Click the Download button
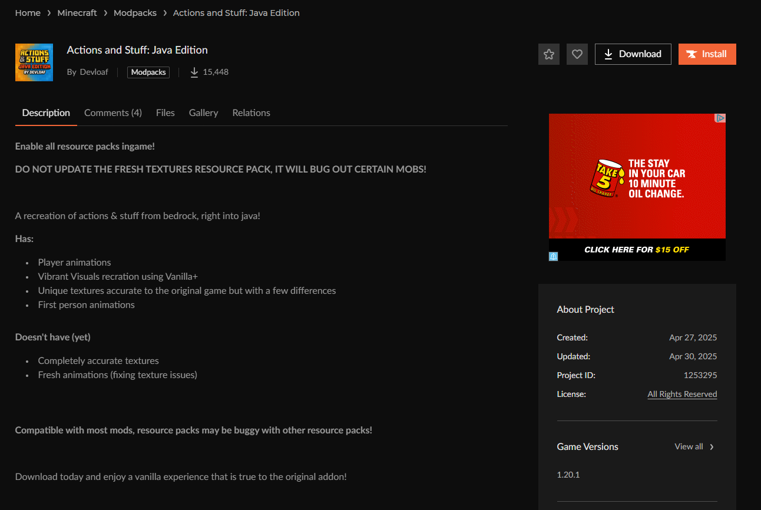This screenshot has width=761, height=510. tap(633, 54)
